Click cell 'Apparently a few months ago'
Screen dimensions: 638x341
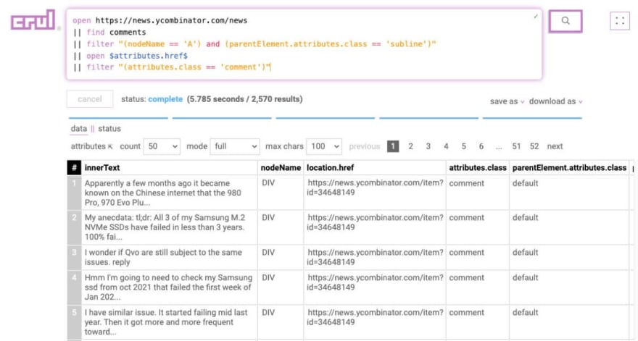click(x=169, y=193)
